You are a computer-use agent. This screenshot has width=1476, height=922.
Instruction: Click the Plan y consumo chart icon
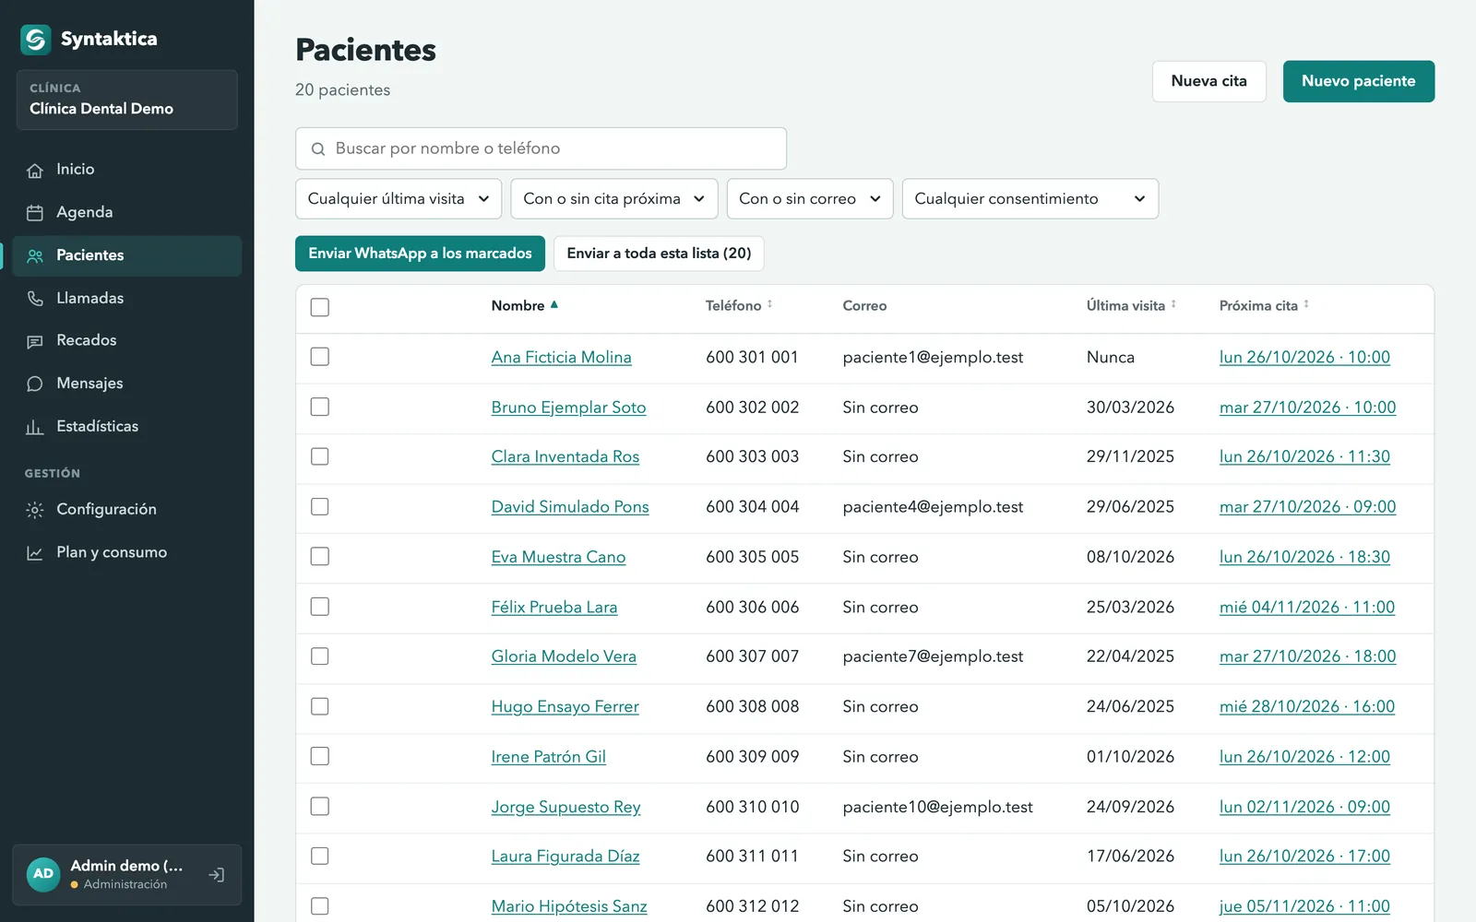35,553
